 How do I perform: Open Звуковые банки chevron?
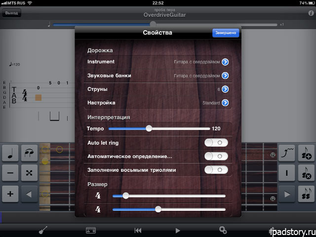click(x=225, y=76)
